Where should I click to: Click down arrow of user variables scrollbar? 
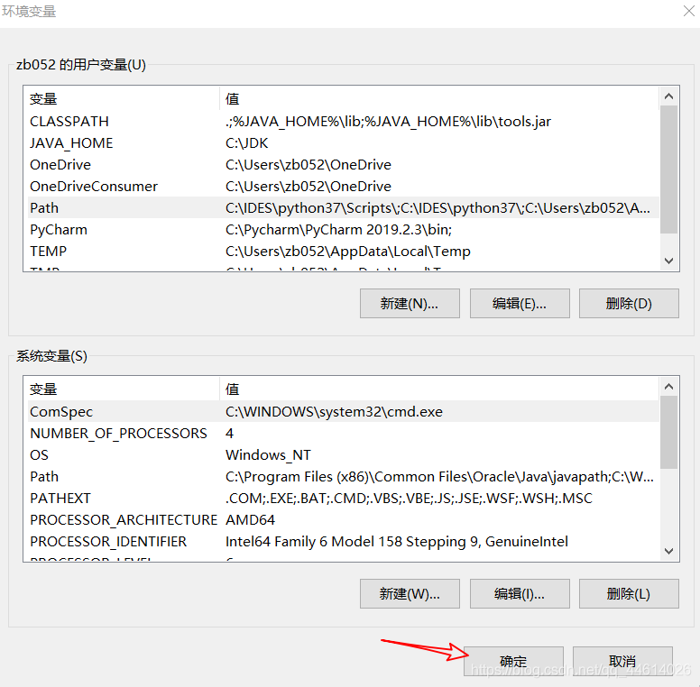pos(668,261)
